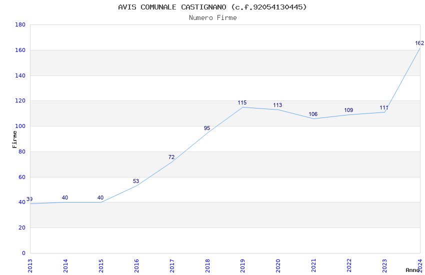
Task: Click the x-axis year 2024
Action: click(x=420, y=266)
